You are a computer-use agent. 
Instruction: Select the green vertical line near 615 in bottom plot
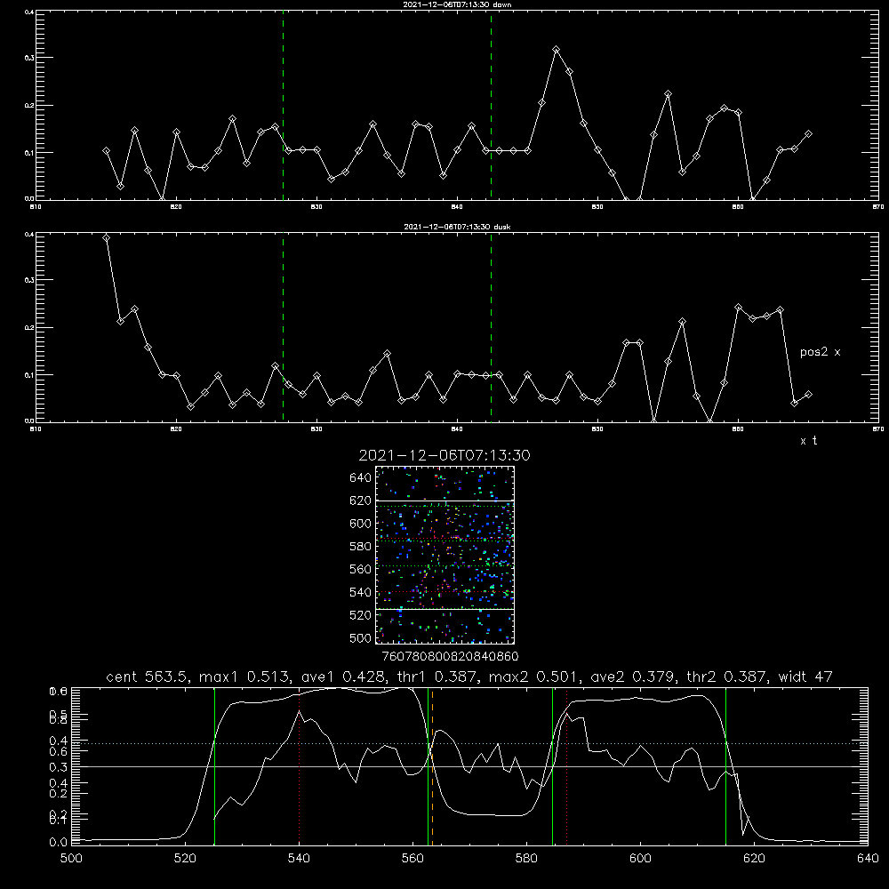tap(725, 766)
